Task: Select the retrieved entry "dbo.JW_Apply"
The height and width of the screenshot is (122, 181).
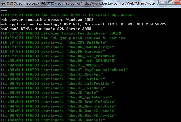Action: [82, 93]
